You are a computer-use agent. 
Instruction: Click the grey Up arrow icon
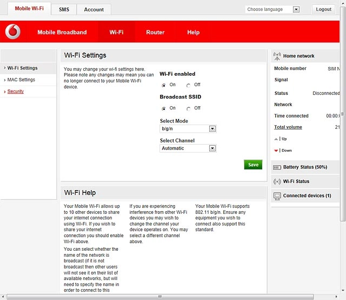(x=276, y=139)
